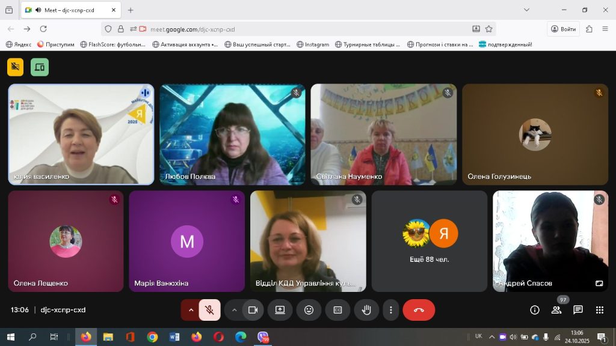Toggle closed captions in call bar
The height and width of the screenshot is (346, 616).
337,310
